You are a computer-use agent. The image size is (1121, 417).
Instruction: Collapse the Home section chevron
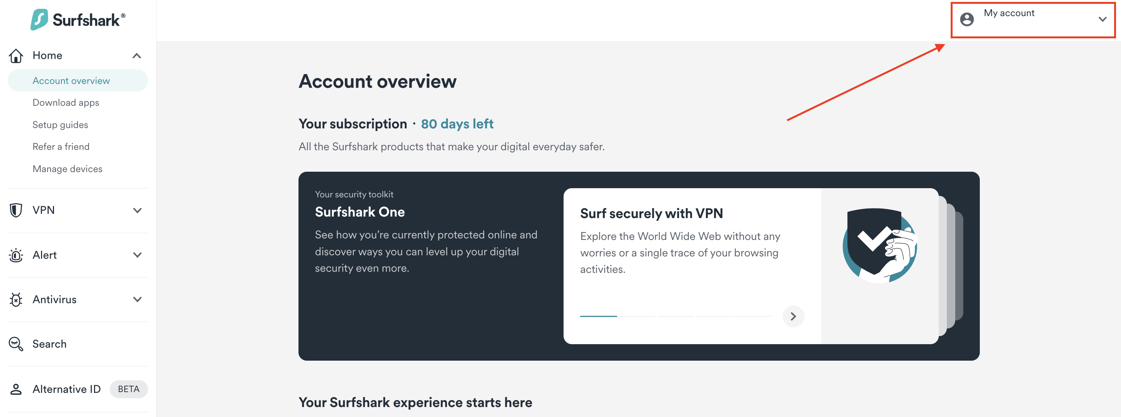[137, 56]
